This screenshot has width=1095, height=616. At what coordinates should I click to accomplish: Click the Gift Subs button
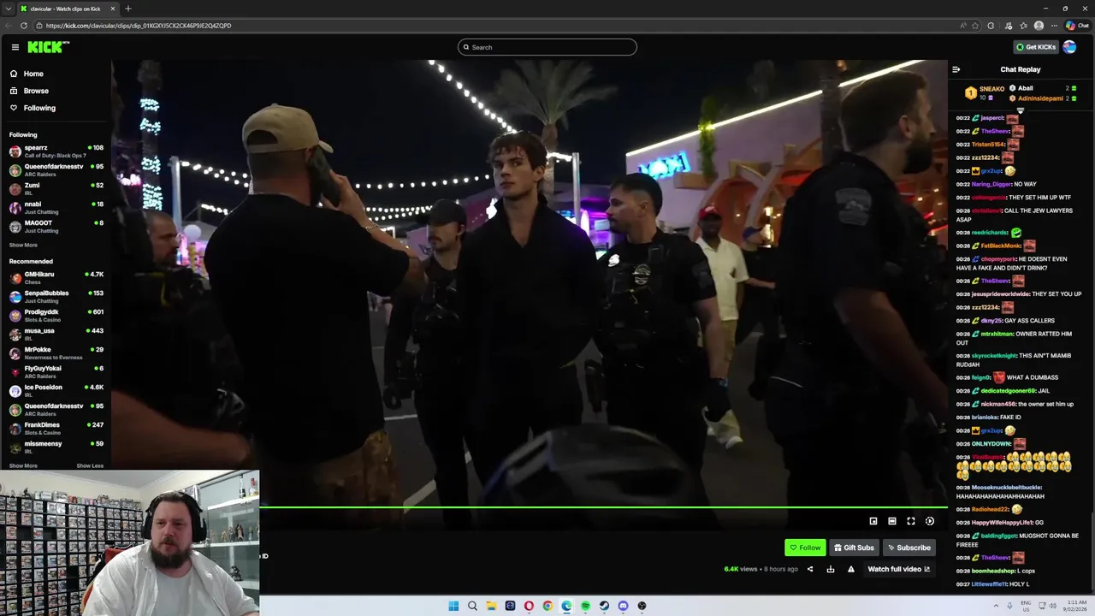[x=854, y=548]
